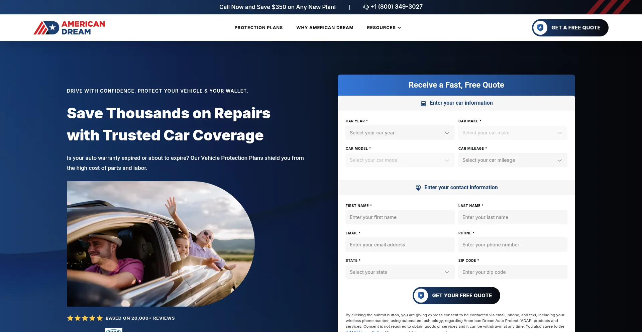This screenshot has height=332, width=642.
Task: Call the +1 (800) 349-3027 phone link
Action: pos(396,7)
